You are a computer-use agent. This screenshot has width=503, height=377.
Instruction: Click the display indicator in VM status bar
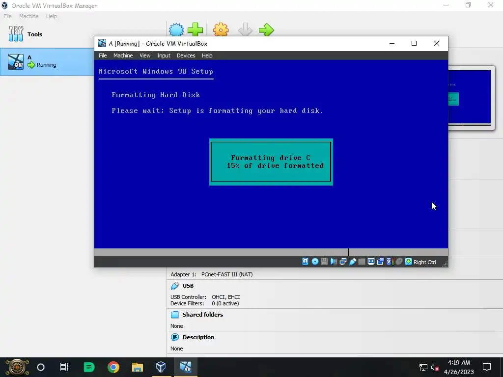pos(371,262)
